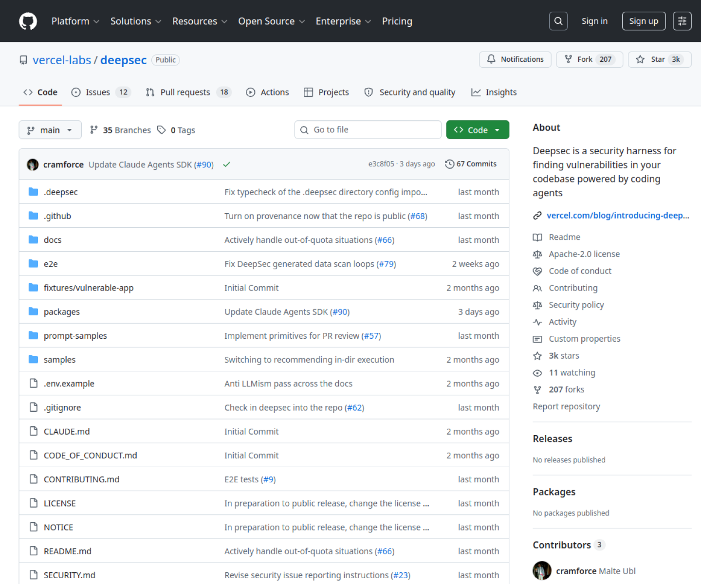Open the CLAUDE.md file
The height and width of the screenshot is (584, 701).
point(67,431)
